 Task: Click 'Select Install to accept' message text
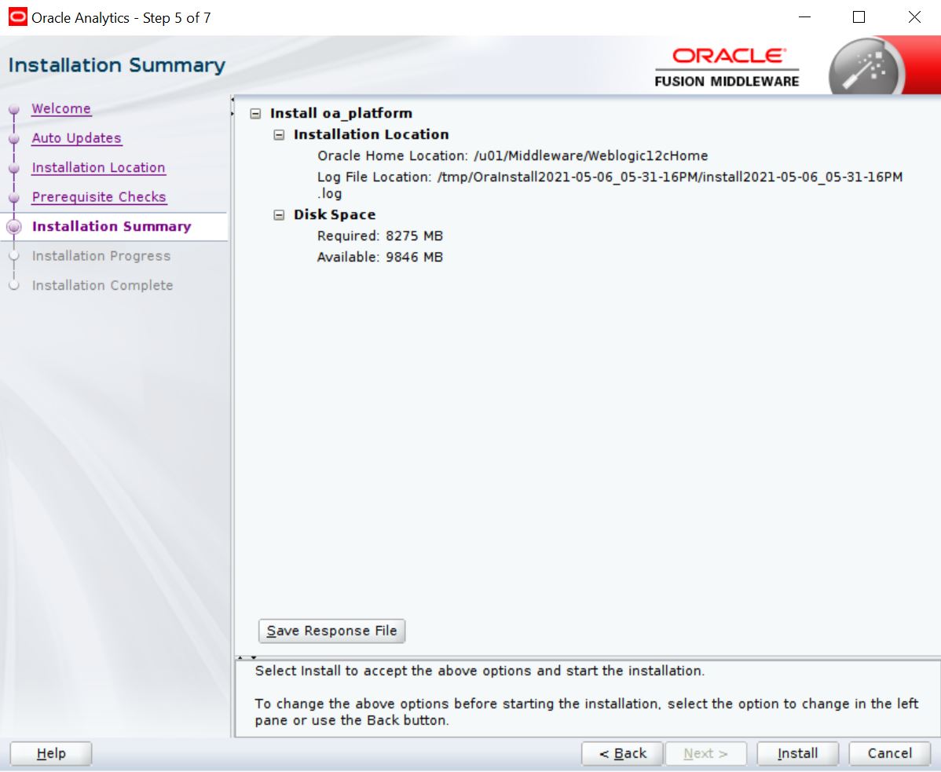479,671
